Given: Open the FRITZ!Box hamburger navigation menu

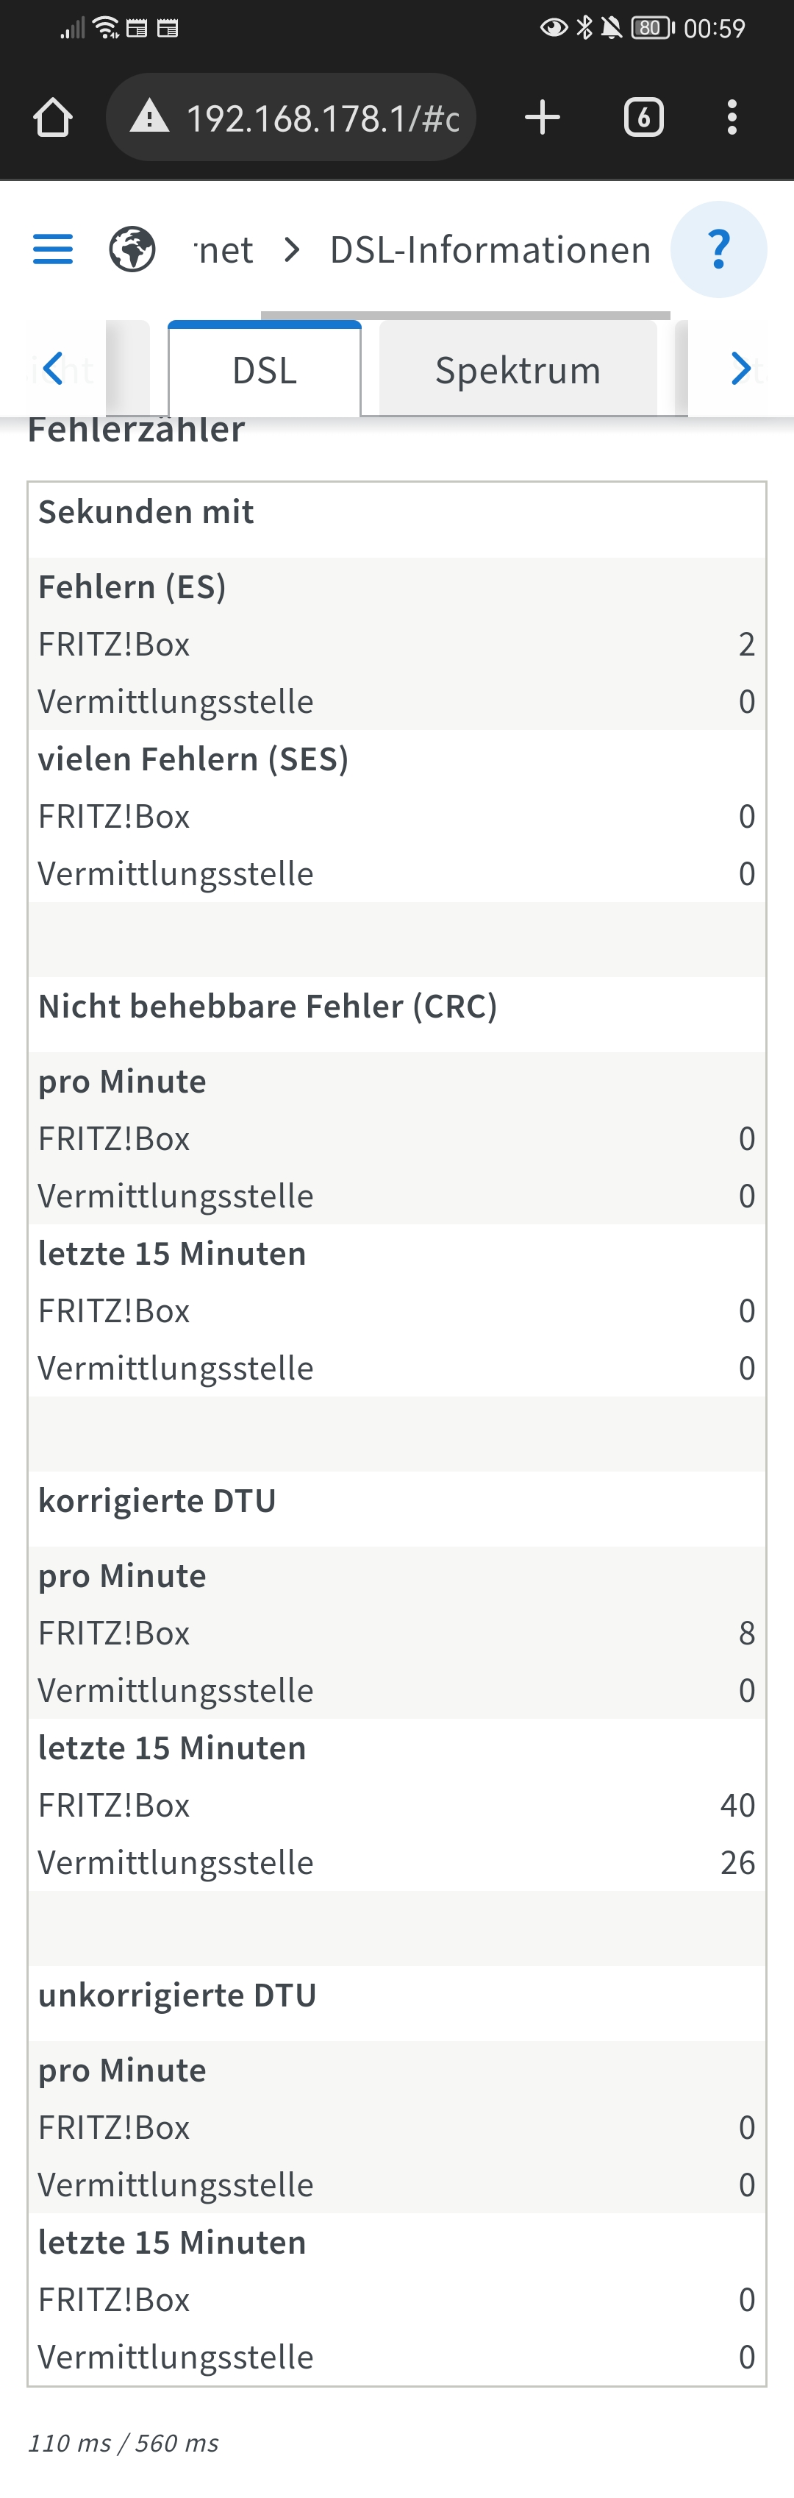Looking at the screenshot, I should 54,249.
